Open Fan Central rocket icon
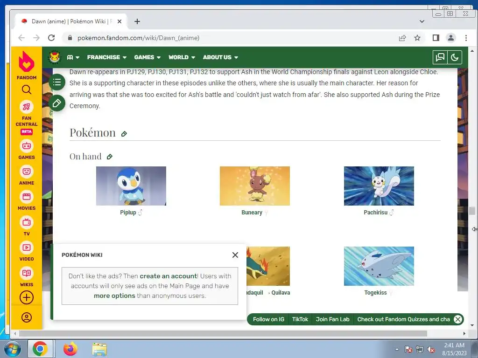 point(27,107)
